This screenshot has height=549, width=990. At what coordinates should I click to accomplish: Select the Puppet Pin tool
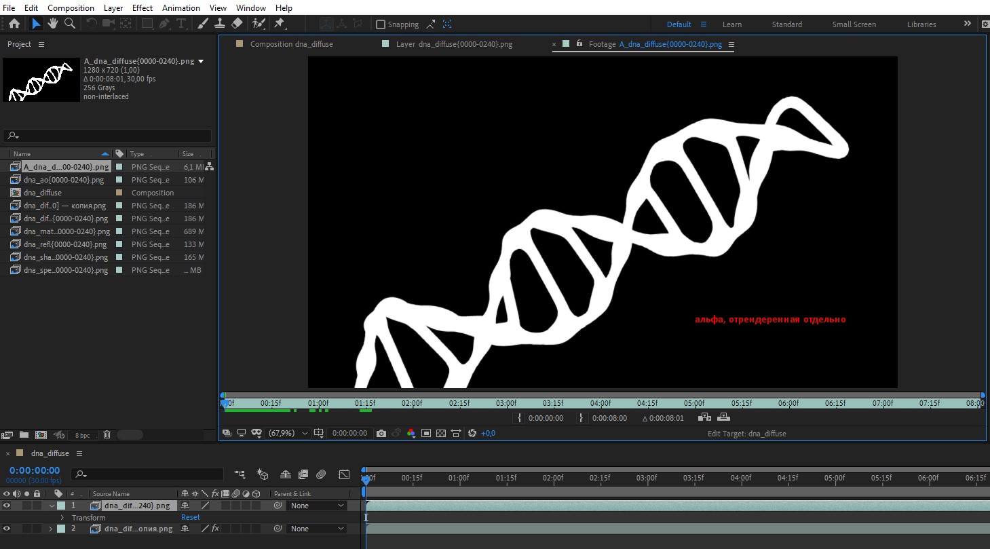tap(279, 24)
